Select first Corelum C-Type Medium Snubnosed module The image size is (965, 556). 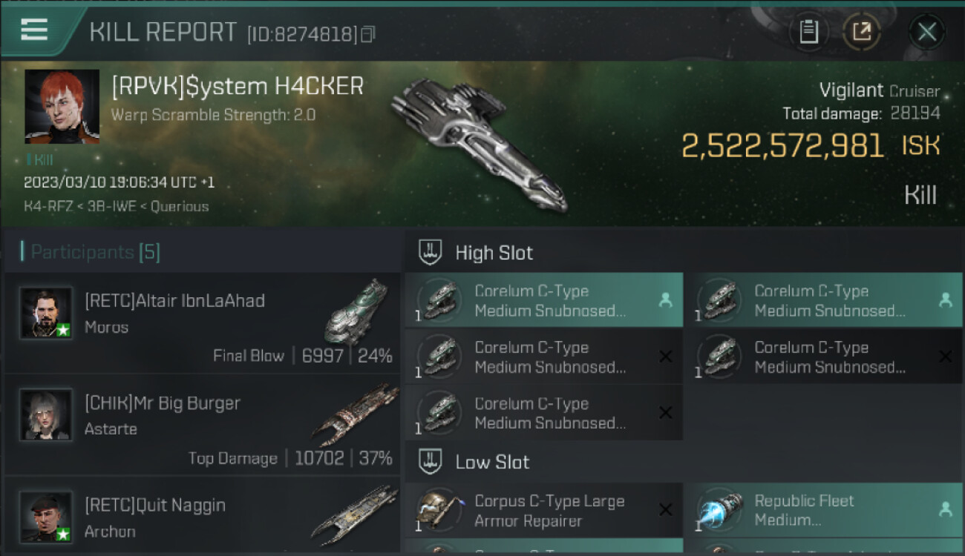coord(544,300)
